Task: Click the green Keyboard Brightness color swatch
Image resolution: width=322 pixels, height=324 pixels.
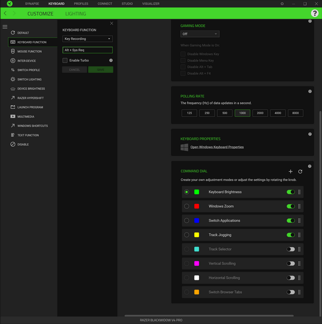Action: [197, 192]
